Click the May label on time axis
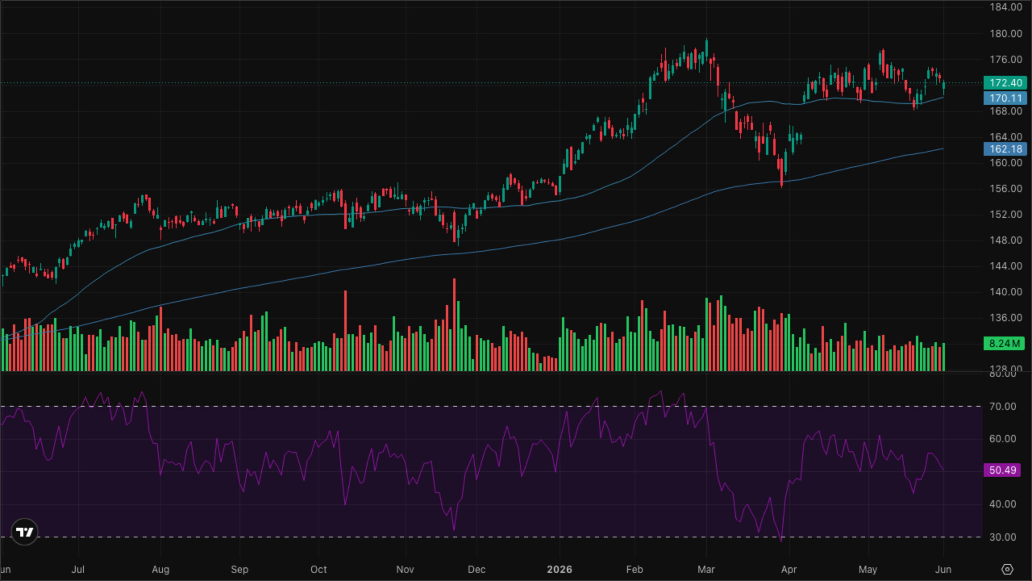This screenshot has width=1032, height=581. point(868,569)
